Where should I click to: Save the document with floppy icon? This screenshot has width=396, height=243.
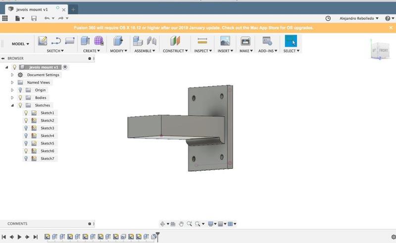(34, 18)
